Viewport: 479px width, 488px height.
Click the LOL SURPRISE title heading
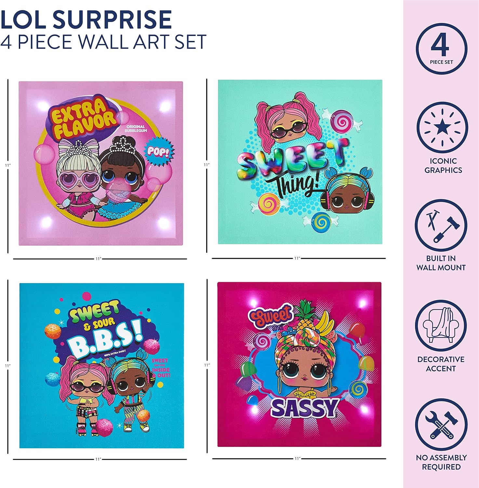pyautogui.click(x=86, y=20)
